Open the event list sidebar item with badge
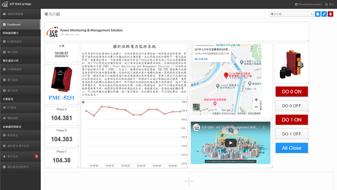 pos(20,156)
